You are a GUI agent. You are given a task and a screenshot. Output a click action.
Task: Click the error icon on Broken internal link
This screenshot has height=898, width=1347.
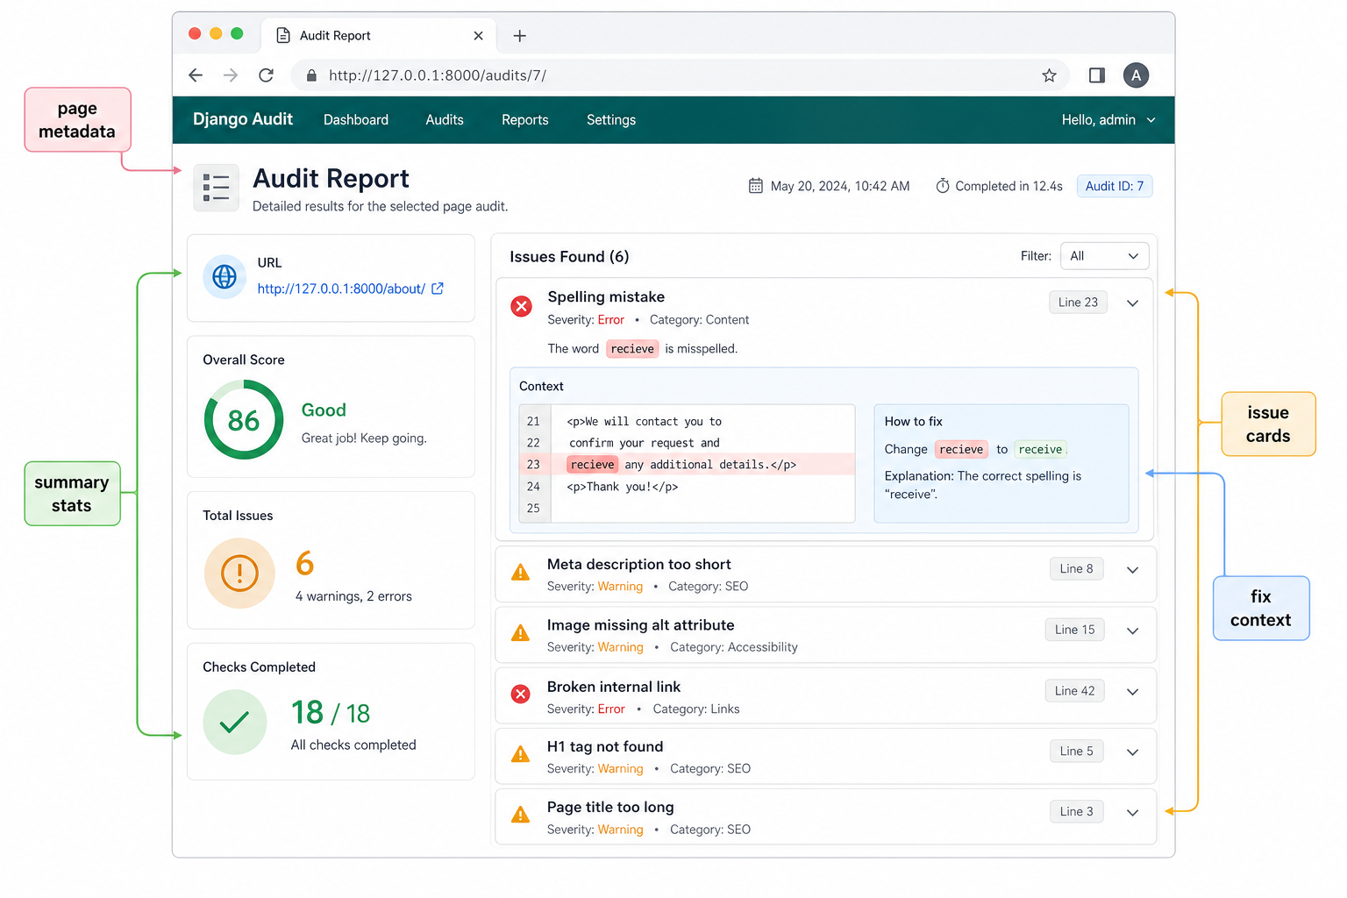pos(521,695)
